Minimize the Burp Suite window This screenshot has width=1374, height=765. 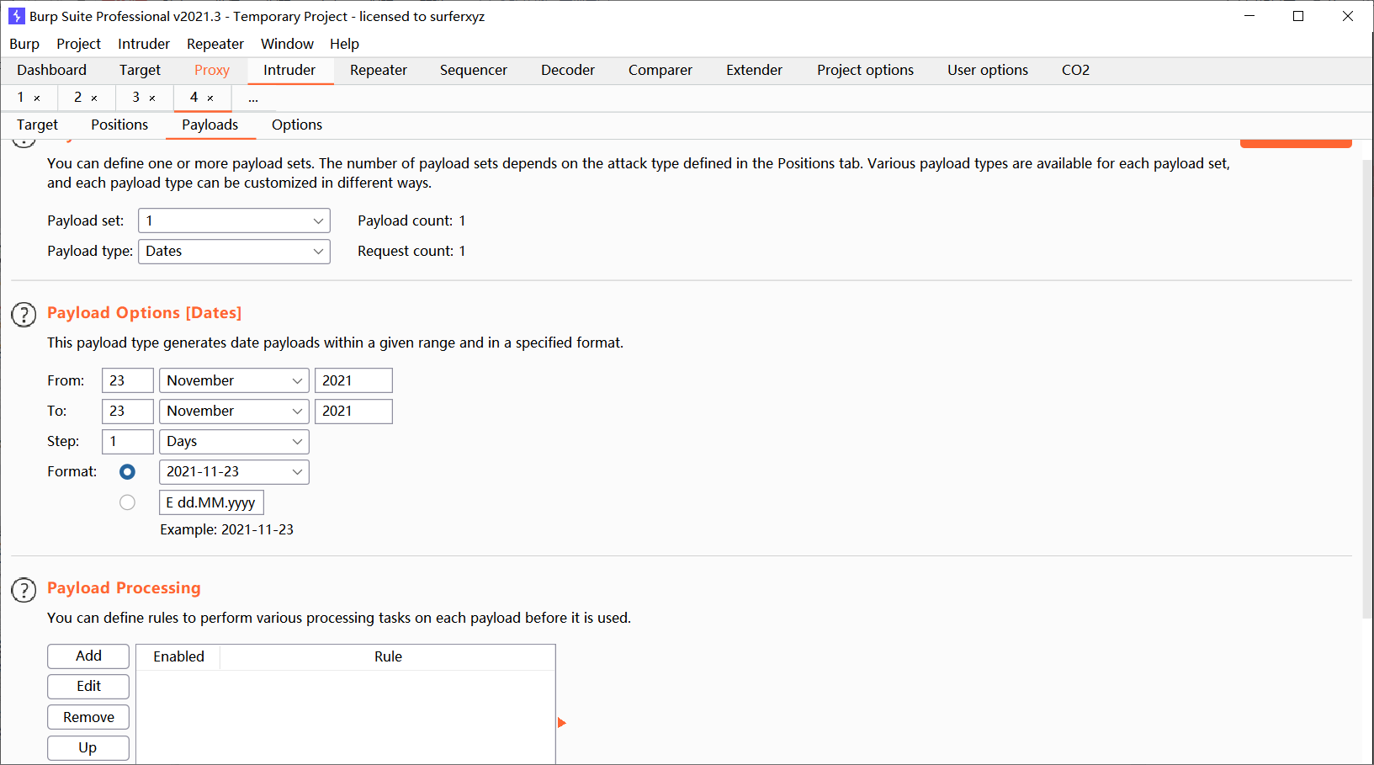(1249, 16)
